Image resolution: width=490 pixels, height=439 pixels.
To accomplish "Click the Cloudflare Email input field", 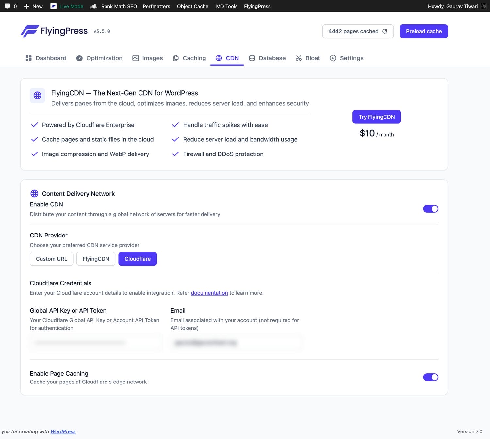I will pos(236,343).
